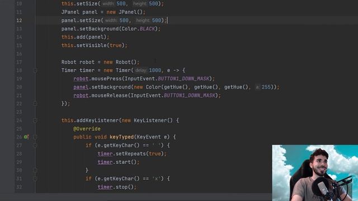Click 'this.add(panel);' statement

coord(85,37)
